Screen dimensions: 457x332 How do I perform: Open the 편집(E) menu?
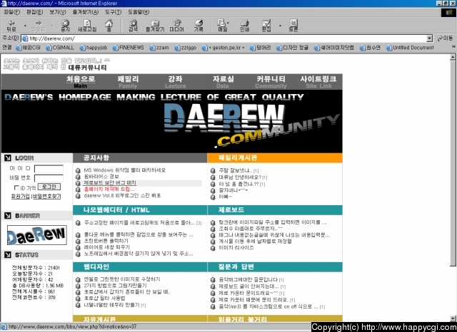coord(34,12)
